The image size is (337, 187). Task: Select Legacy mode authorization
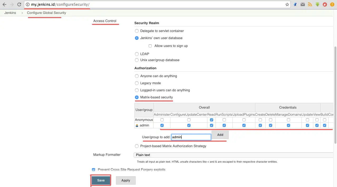137,83
